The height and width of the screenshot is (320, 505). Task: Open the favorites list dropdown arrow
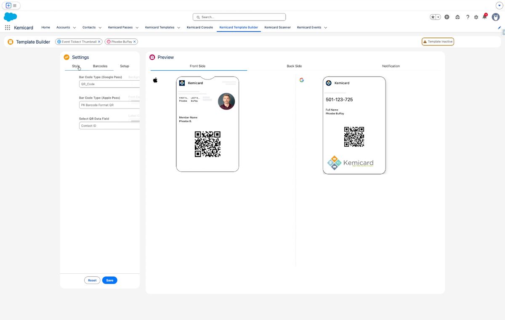tap(439, 17)
